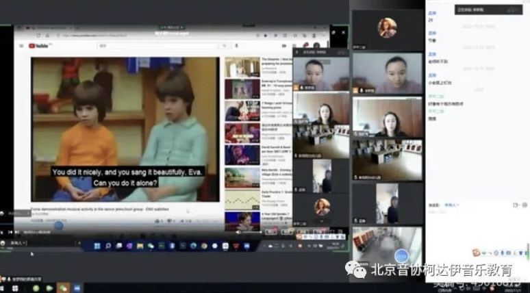Viewport: 530px width, 293px height.
Task: Go to YouTube home via logo
Action: pos(38,46)
